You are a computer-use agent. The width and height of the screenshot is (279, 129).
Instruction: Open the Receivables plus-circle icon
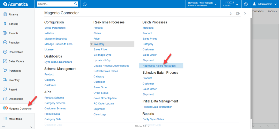[5, 52]
